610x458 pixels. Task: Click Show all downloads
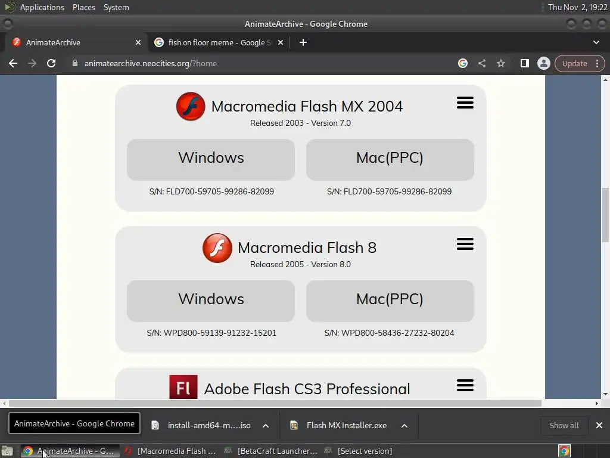tap(564, 425)
